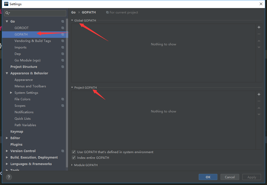
Task: Click the Apply button
Action: pos(252,177)
